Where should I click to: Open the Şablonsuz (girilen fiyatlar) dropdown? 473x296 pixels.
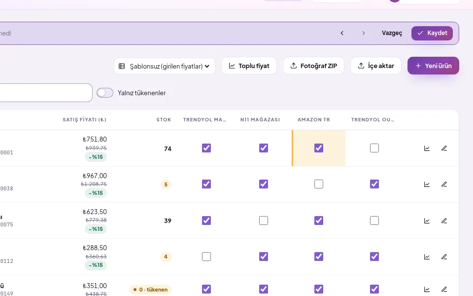coord(165,66)
